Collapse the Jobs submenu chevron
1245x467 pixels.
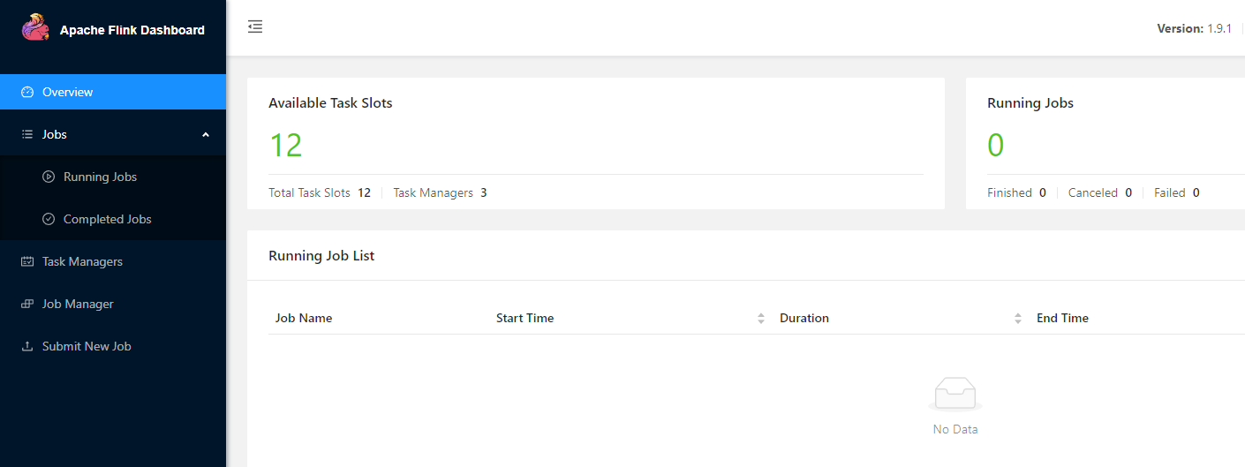(x=206, y=134)
